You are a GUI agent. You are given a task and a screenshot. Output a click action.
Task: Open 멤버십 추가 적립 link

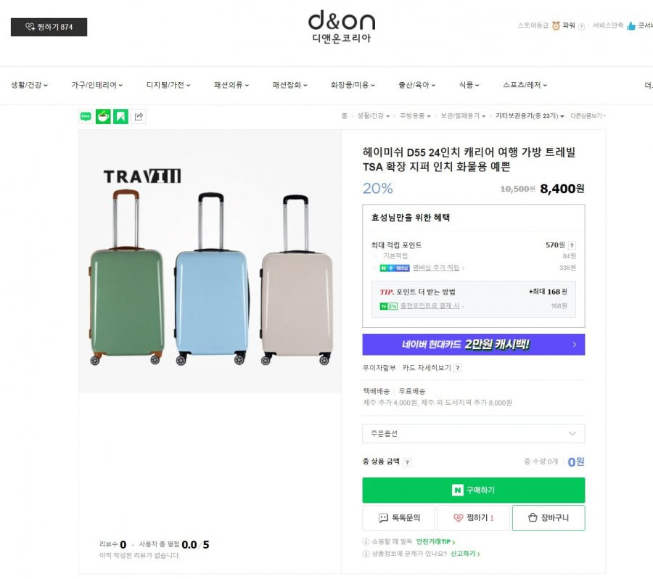click(x=435, y=268)
